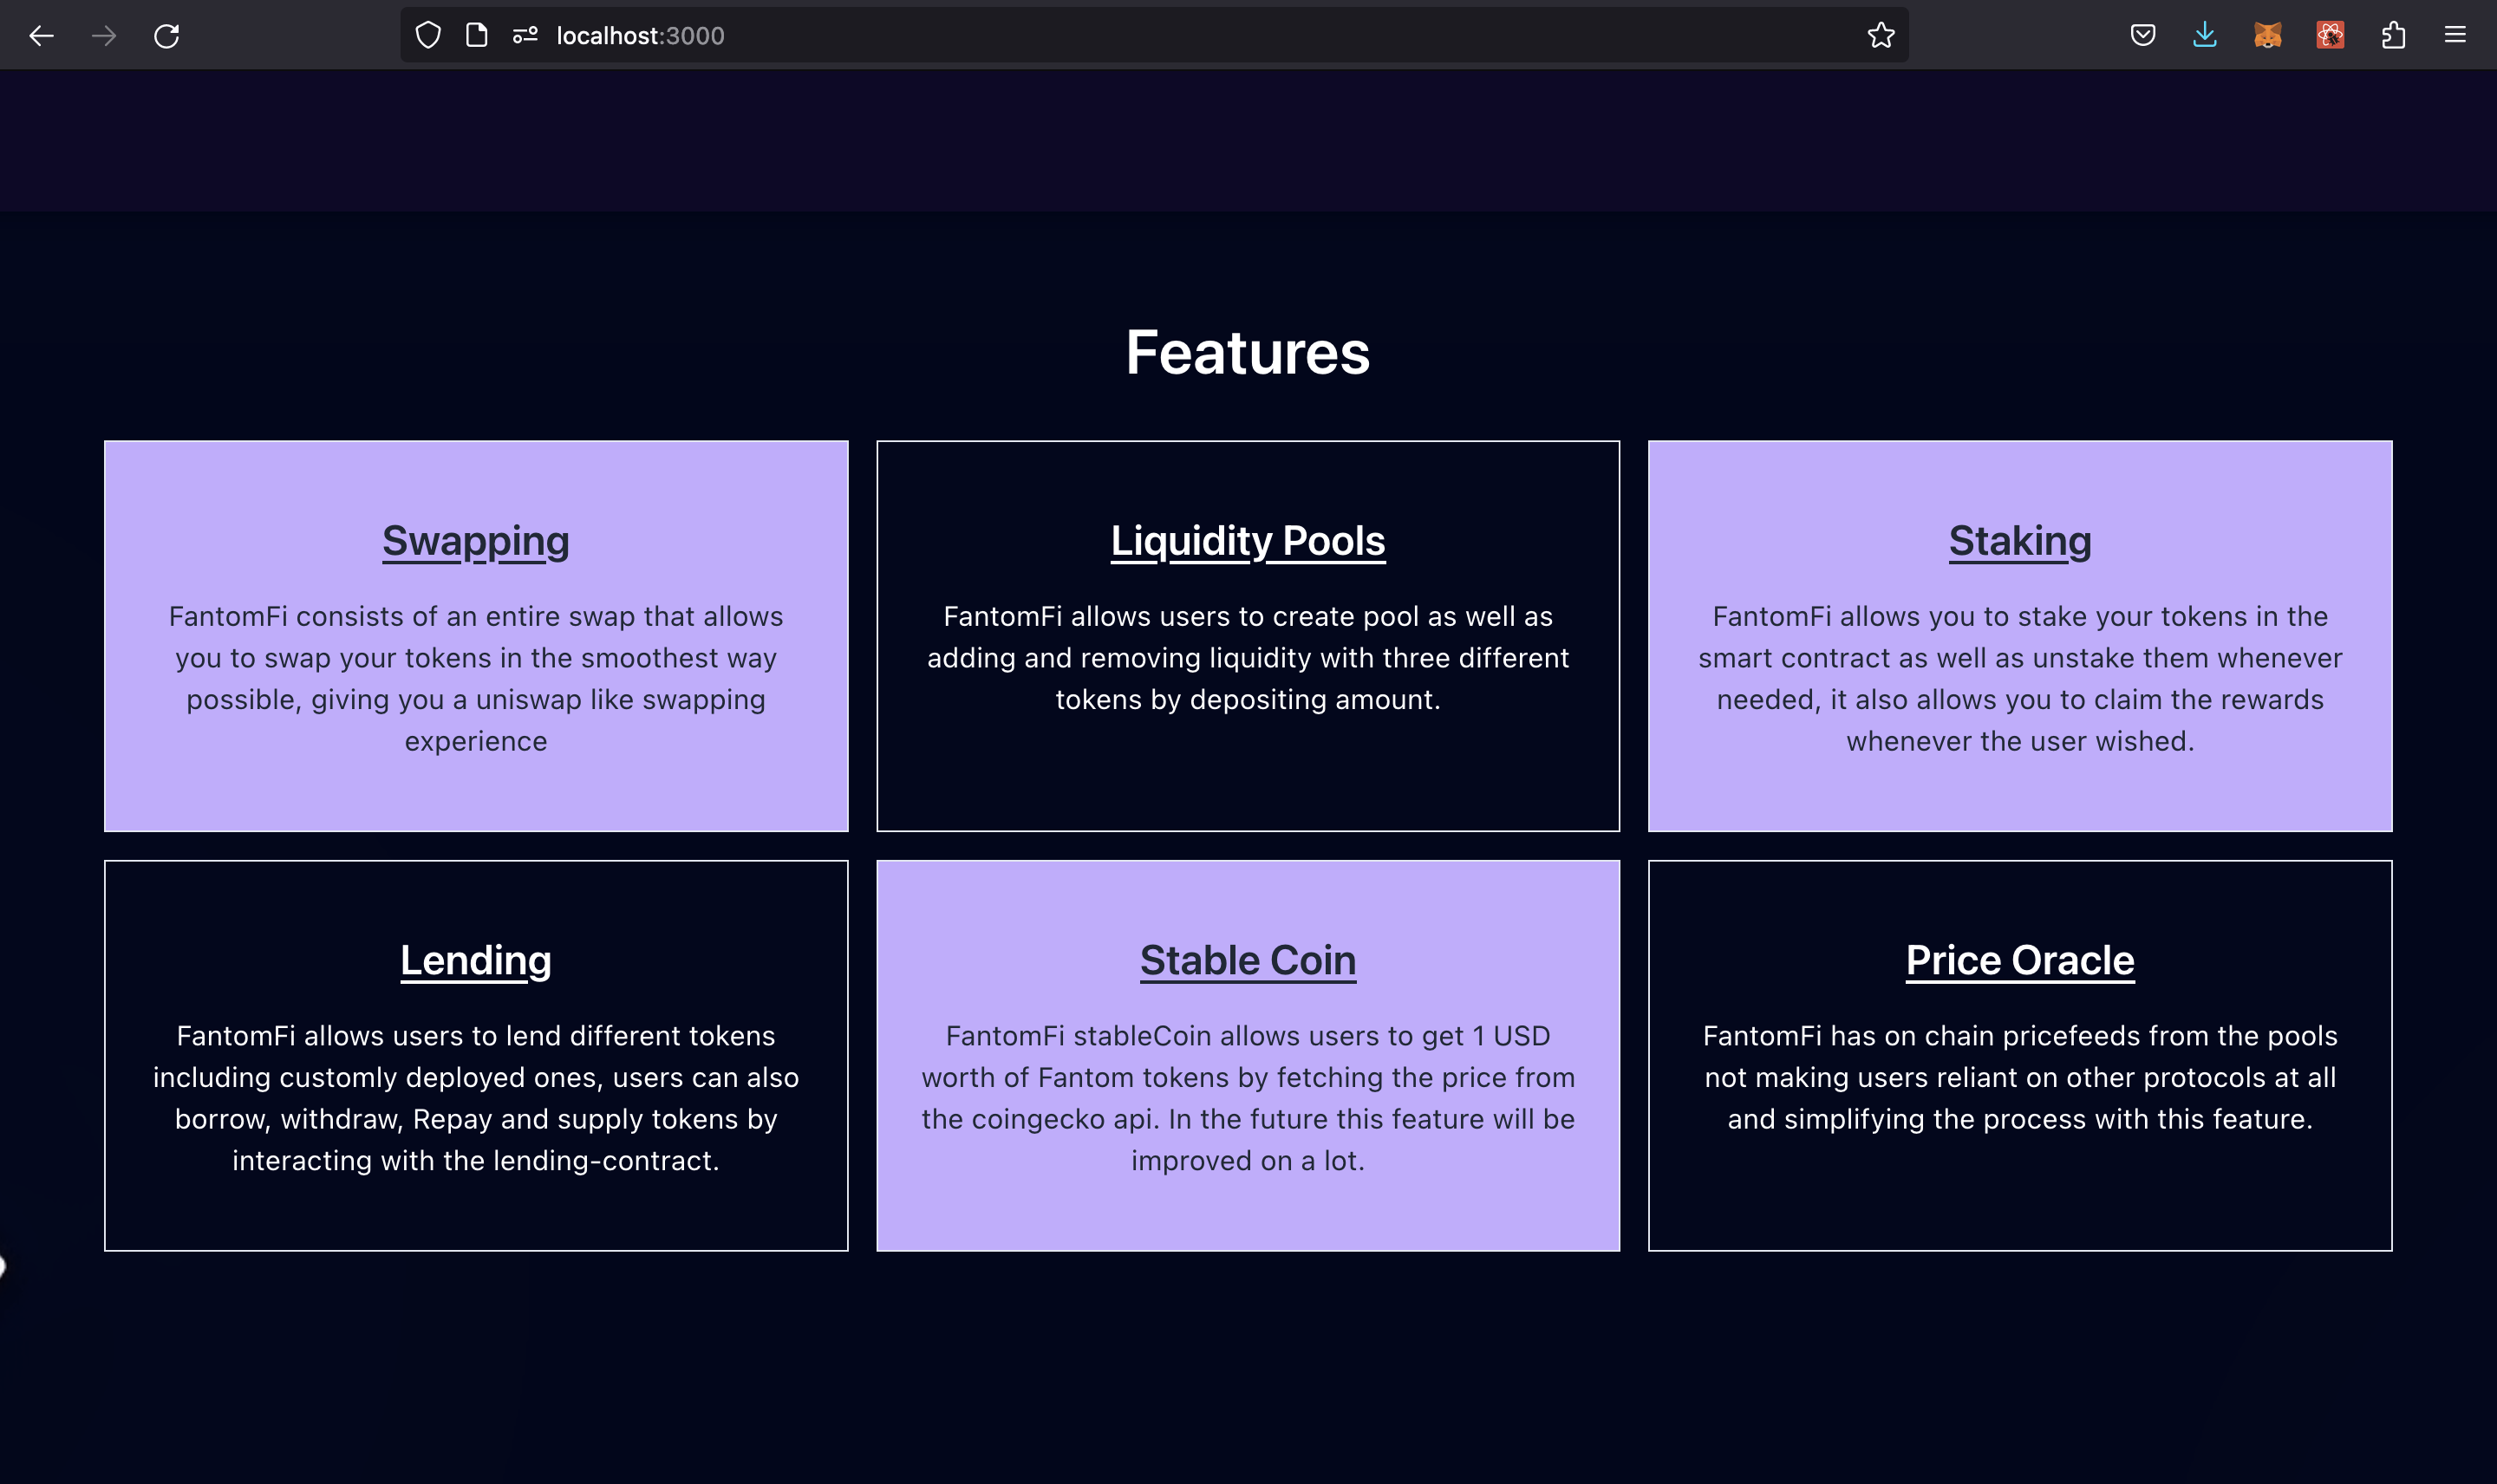Click the browser back arrow
Screen dimensions: 2497x1484
(41, 36)
